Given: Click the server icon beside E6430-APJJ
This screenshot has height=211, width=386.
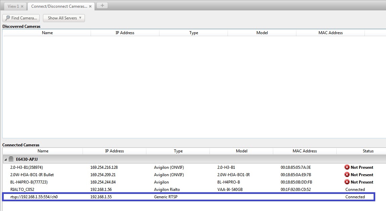Looking at the screenshot, I should click(11, 159).
